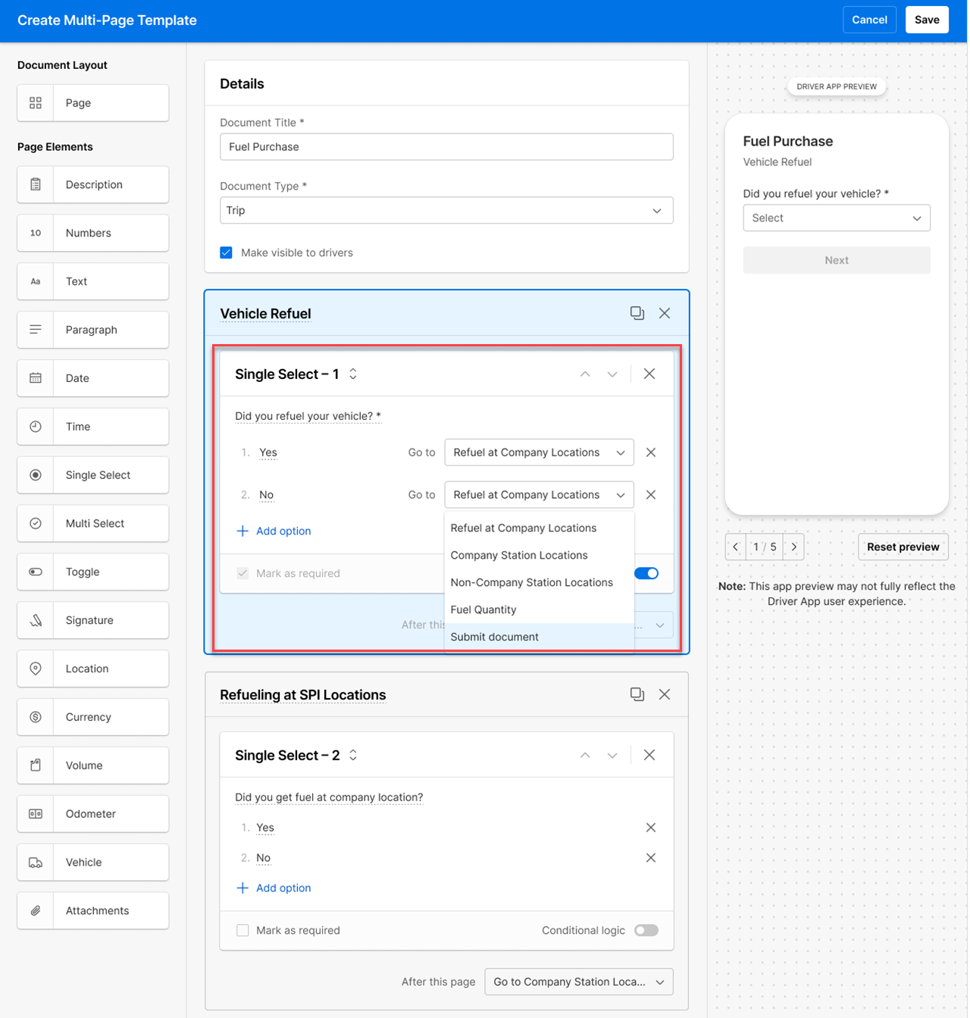Move Single Select – 2 down
The height and width of the screenshot is (1018, 970).
click(612, 755)
